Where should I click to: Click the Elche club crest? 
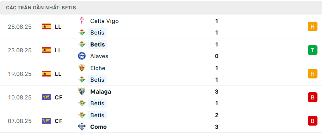point(81,68)
